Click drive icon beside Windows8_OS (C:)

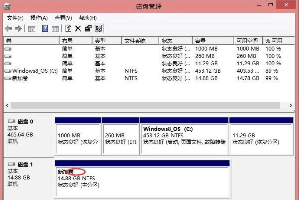tap(8, 71)
